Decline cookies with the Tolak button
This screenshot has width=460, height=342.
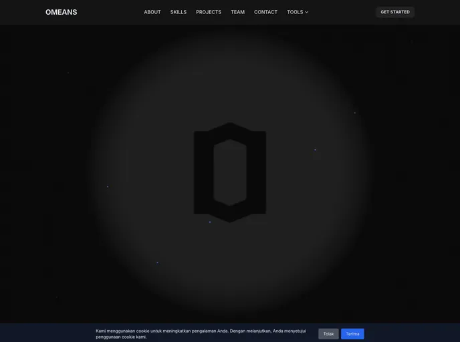328,334
